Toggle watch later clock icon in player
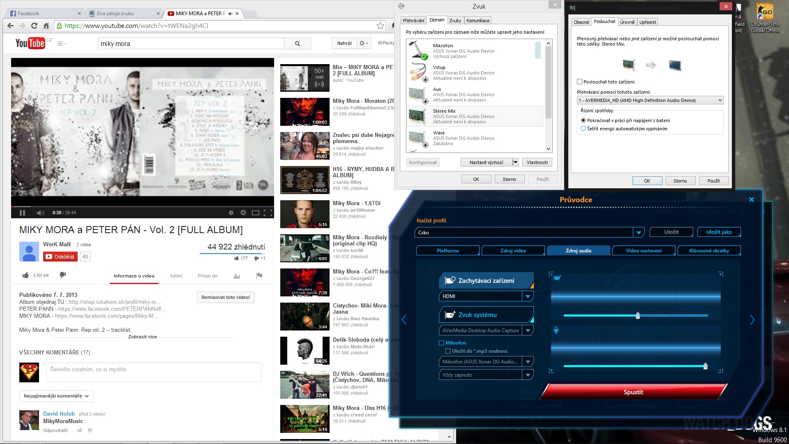 (231, 213)
